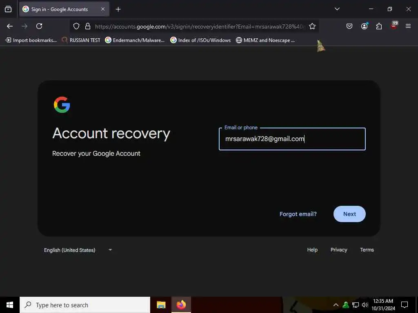This screenshot has height=313, width=418.
Task: Click the Forgot email? link
Action: coord(298,214)
